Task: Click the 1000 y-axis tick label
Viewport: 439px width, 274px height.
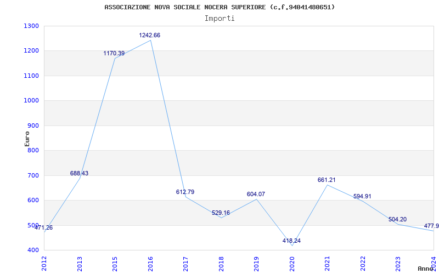Action: click(31, 101)
